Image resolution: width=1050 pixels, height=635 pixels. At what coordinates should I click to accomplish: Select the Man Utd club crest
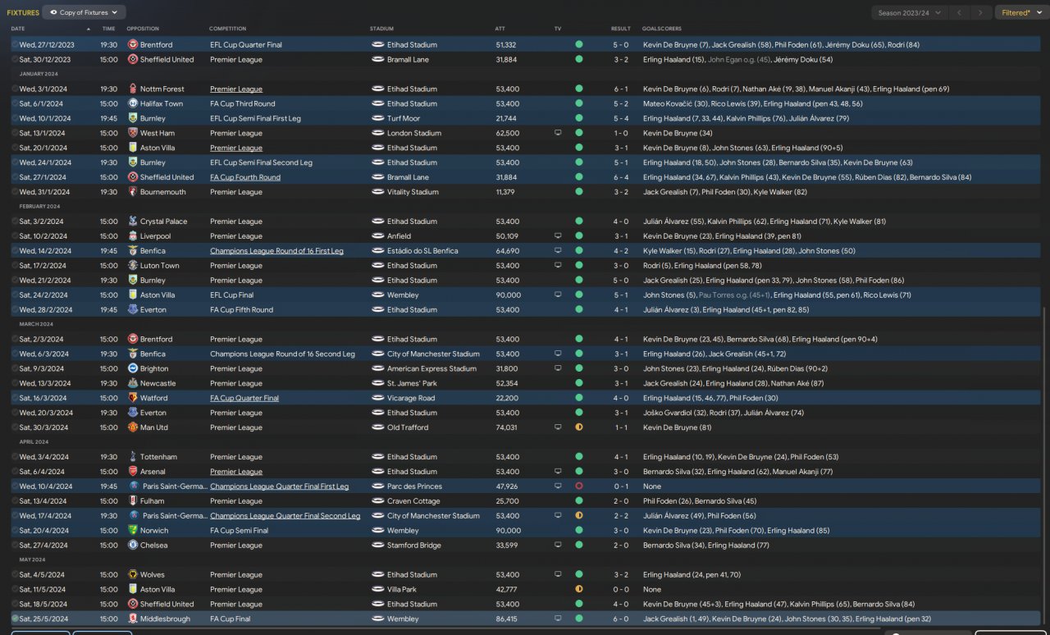click(x=133, y=427)
